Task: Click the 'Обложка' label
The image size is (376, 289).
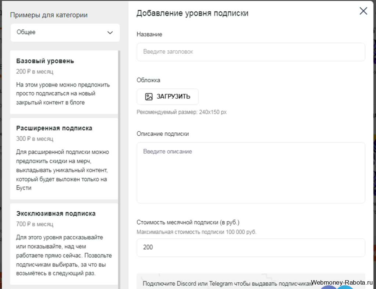Action: point(148,80)
